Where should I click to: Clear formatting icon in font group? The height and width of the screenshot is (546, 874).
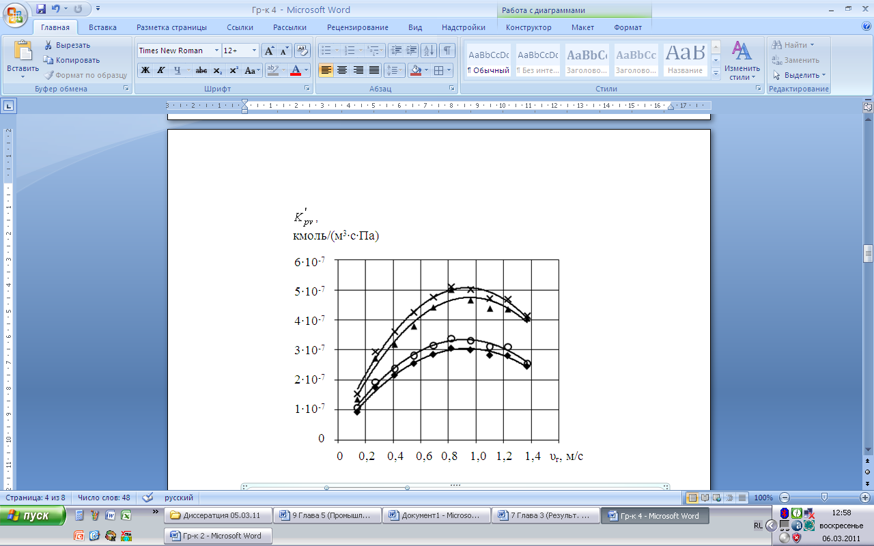coord(302,51)
